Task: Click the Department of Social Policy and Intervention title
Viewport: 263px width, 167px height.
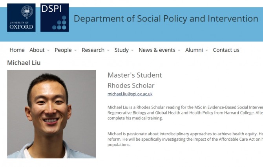Action: click(166, 19)
